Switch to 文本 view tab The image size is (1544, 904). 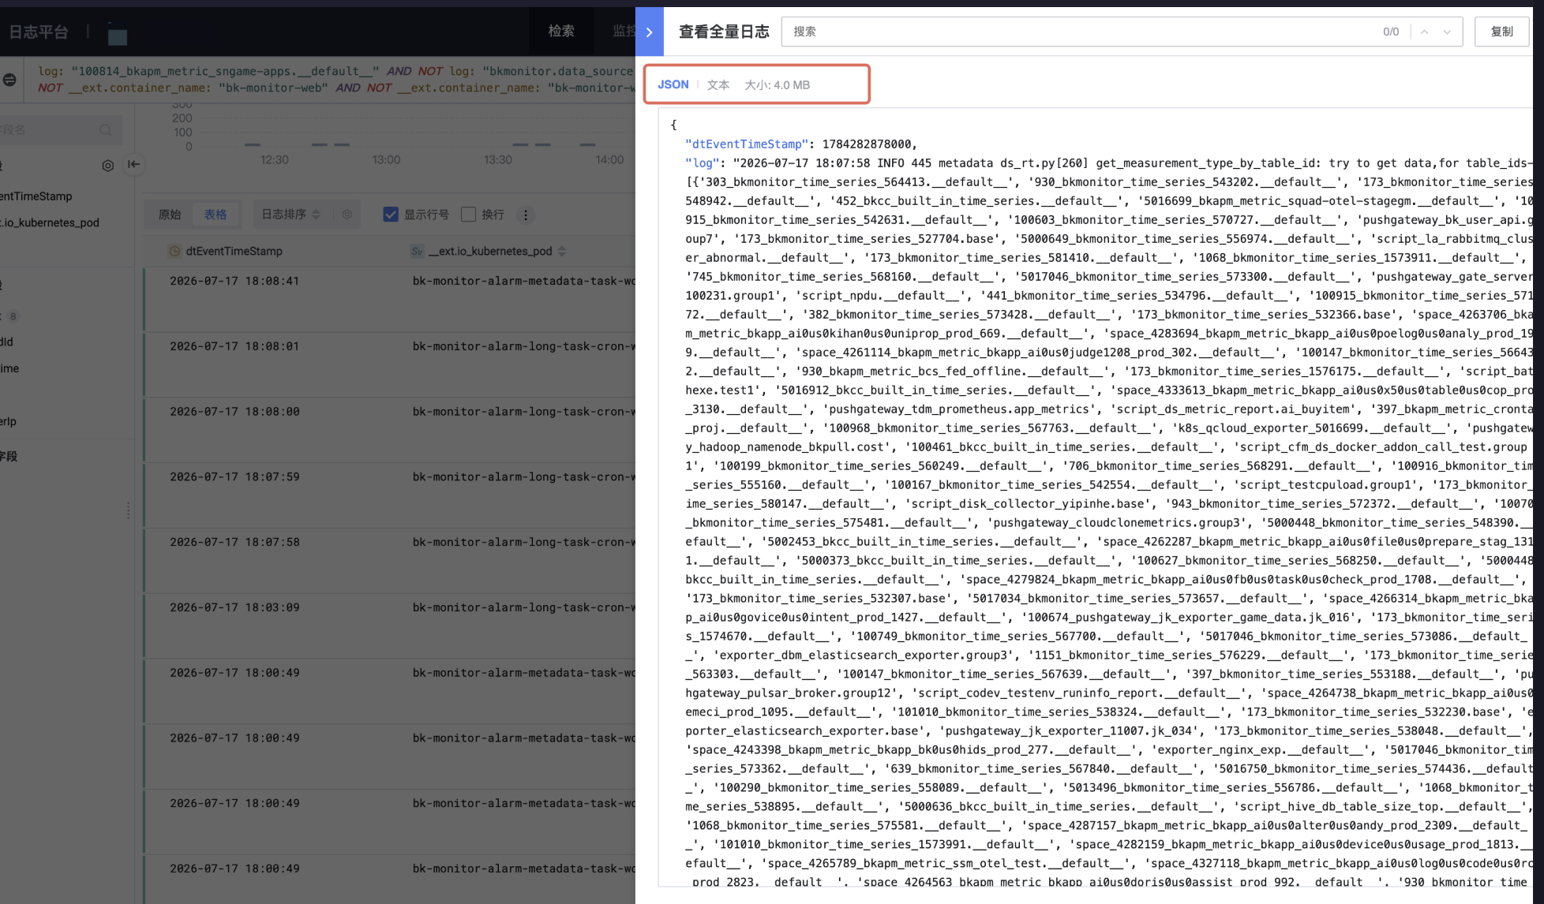pyautogui.click(x=718, y=84)
